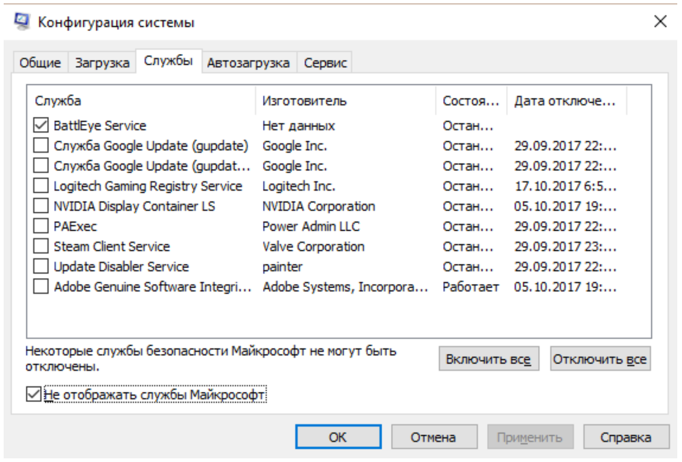Screen dimensions: 682x462
Task: Uncheck the BattlEye Service checkbox
Action: (x=41, y=126)
